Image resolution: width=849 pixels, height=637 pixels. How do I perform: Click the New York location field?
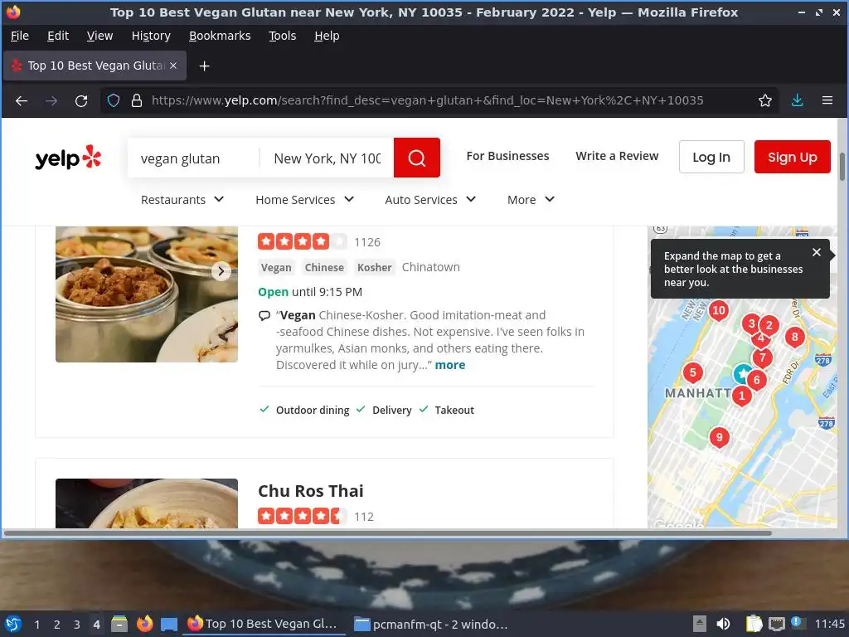pyautogui.click(x=327, y=158)
